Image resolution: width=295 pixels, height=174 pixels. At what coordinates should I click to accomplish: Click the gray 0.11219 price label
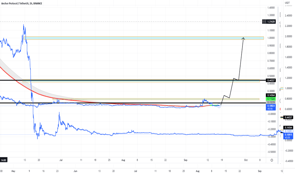tap(271, 102)
